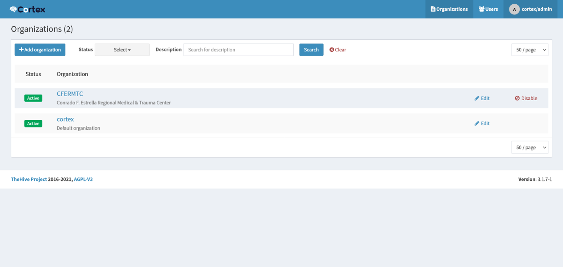
Task: Click the Organization column header
Action: (72, 74)
